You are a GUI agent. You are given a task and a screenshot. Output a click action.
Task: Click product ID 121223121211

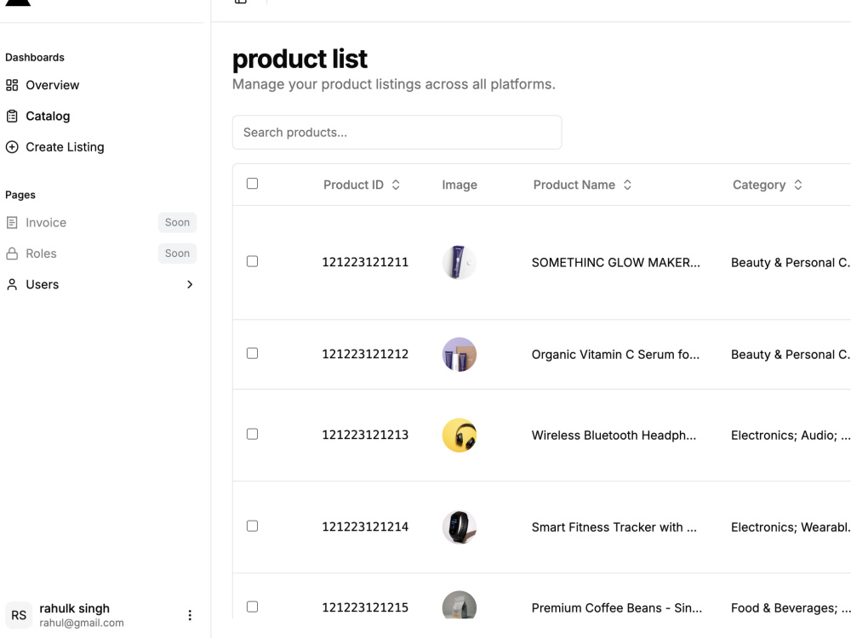(365, 263)
